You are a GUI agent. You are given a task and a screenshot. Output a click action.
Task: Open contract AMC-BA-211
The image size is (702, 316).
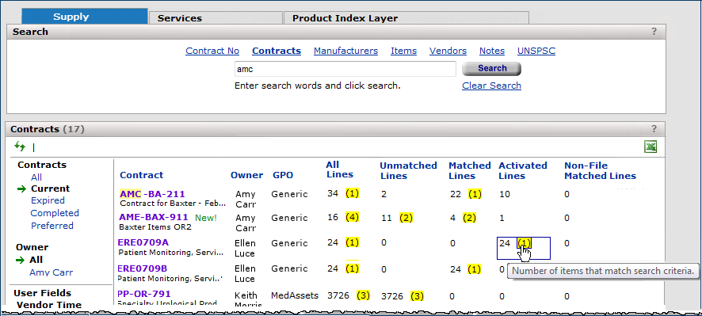click(152, 194)
